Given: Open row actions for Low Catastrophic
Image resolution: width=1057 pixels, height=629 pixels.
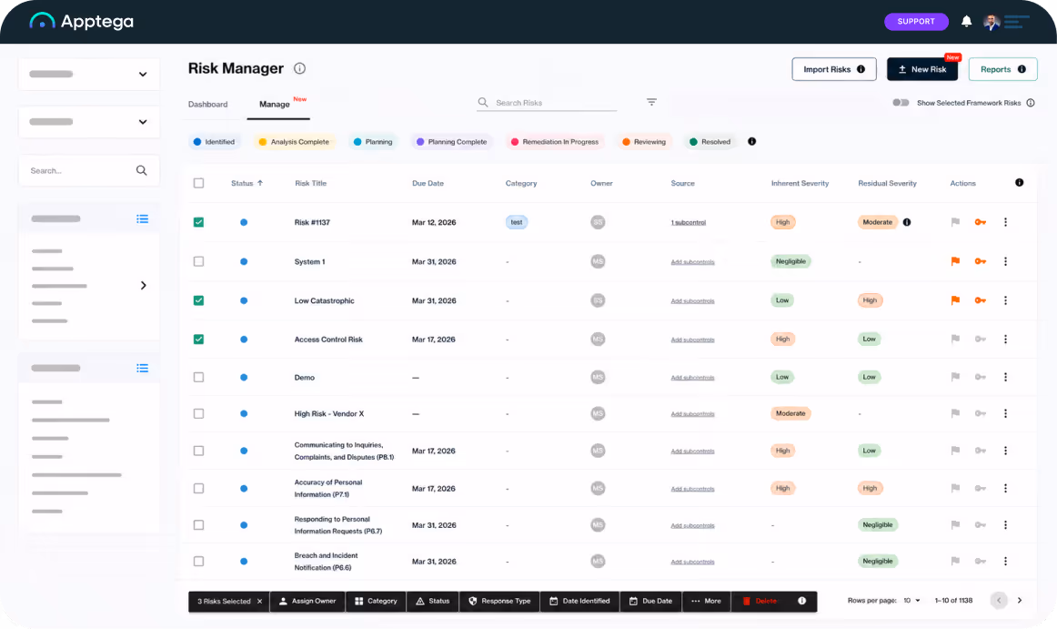Looking at the screenshot, I should click(1005, 300).
